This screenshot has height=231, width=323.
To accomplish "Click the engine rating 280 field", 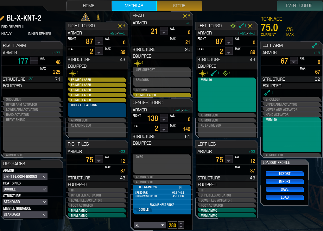I will tap(172, 225).
